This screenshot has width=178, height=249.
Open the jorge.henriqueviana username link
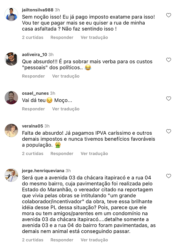[x=43, y=171]
